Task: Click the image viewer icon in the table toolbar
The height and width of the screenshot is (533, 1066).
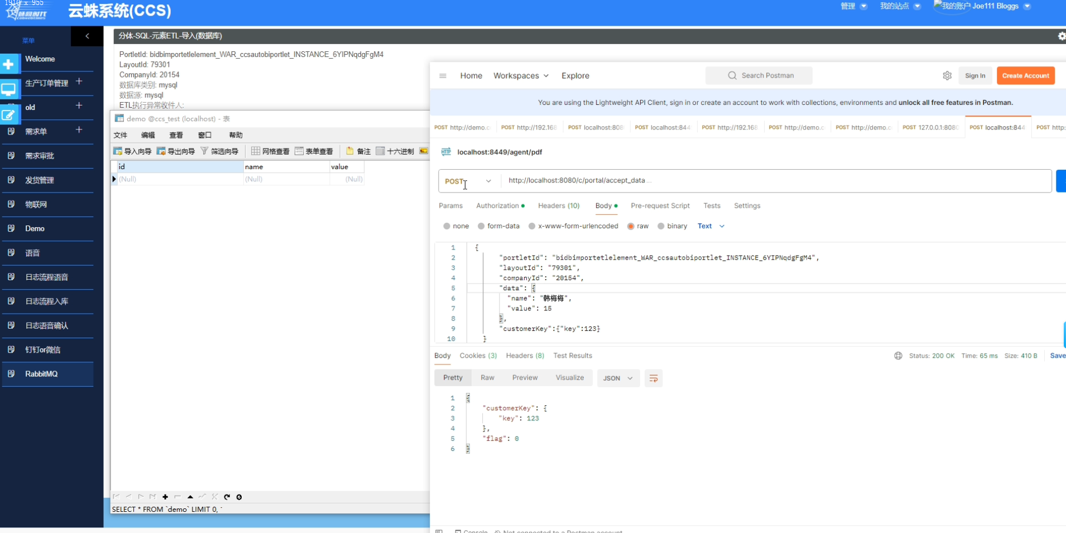Action: [x=424, y=151]
